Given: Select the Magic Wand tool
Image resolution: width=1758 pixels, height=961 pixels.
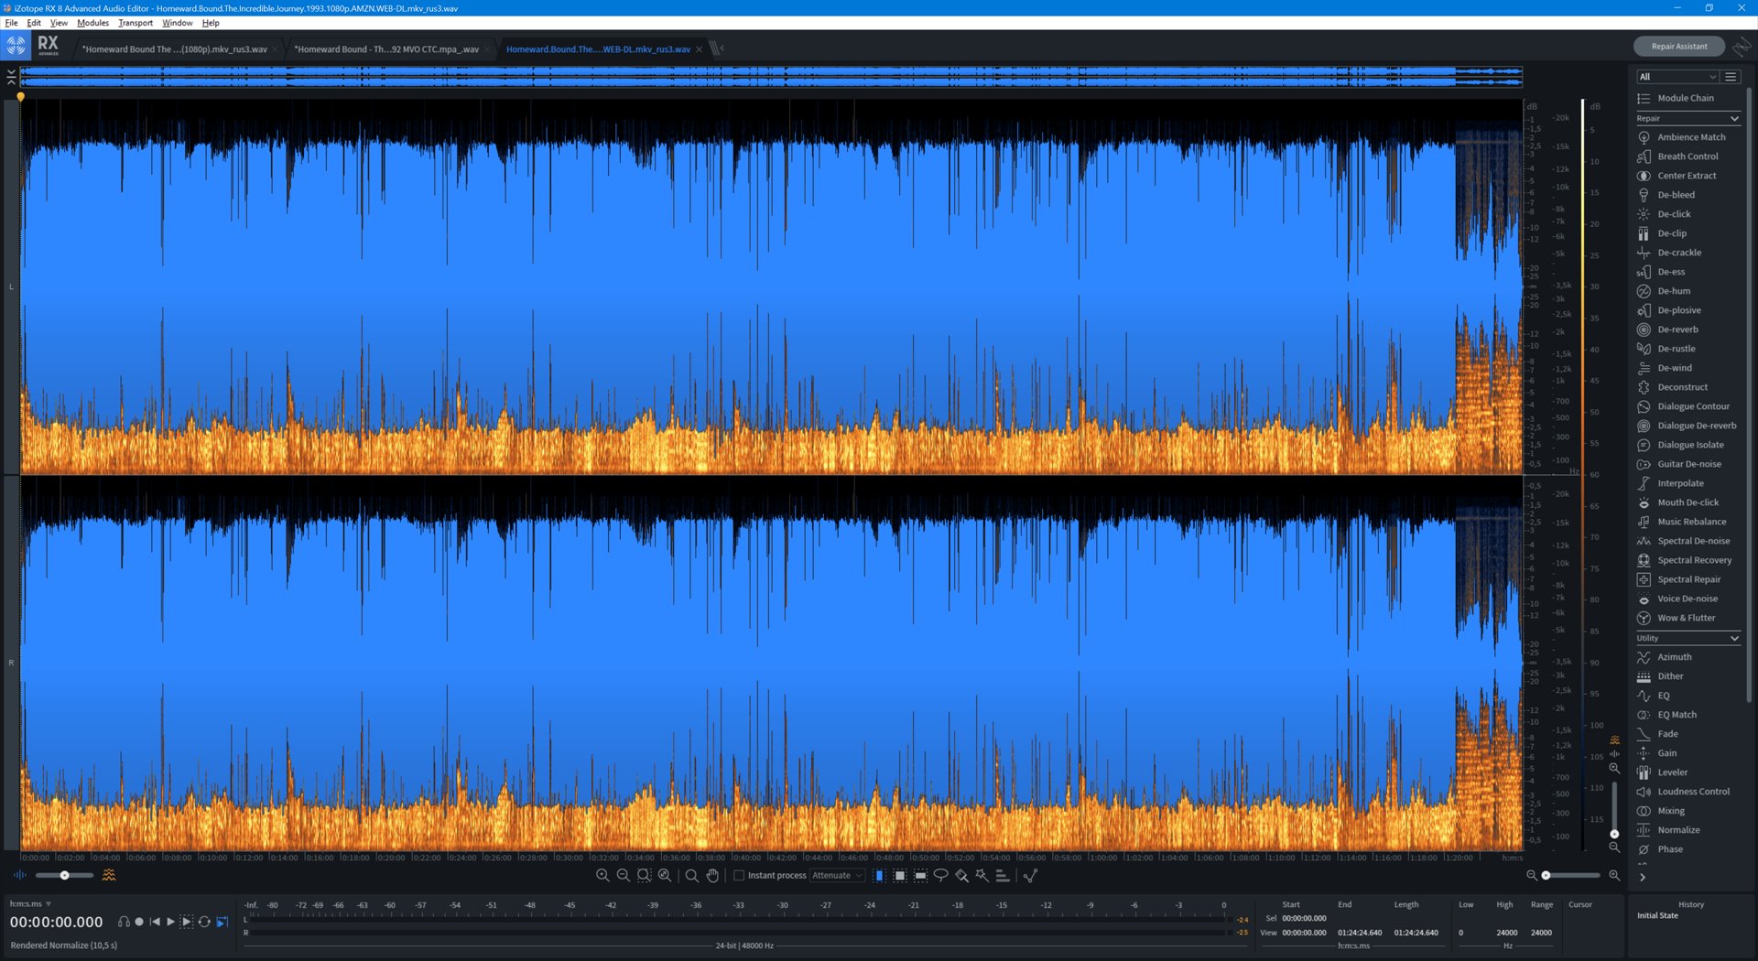Looking at the screenshot, I should point(982,876).
